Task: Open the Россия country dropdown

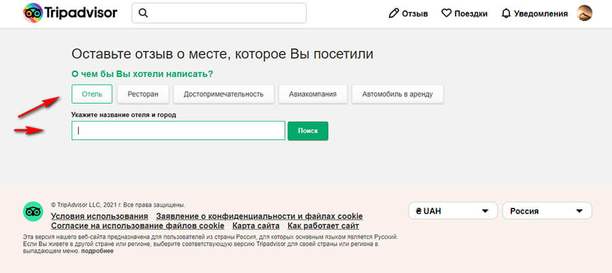Action: click(x=547, y=211)
